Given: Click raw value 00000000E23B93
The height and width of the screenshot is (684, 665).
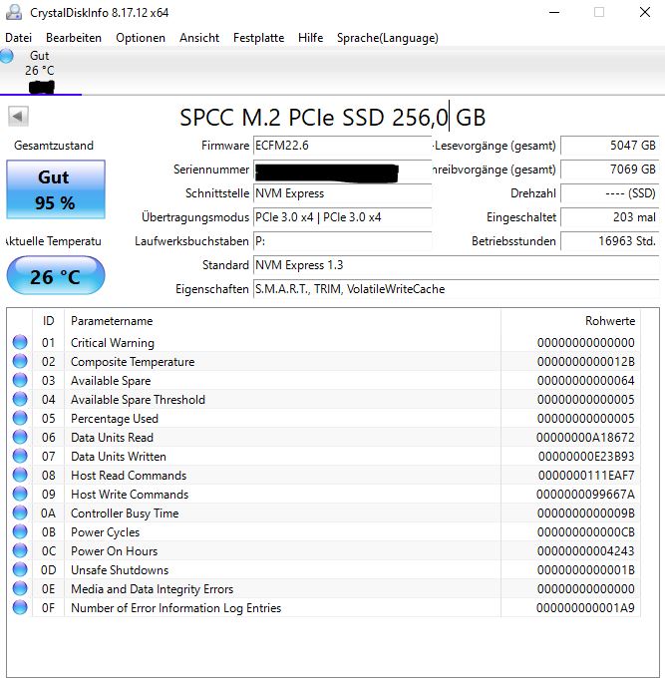Looking at the screenshot, I should pos(586,457).
